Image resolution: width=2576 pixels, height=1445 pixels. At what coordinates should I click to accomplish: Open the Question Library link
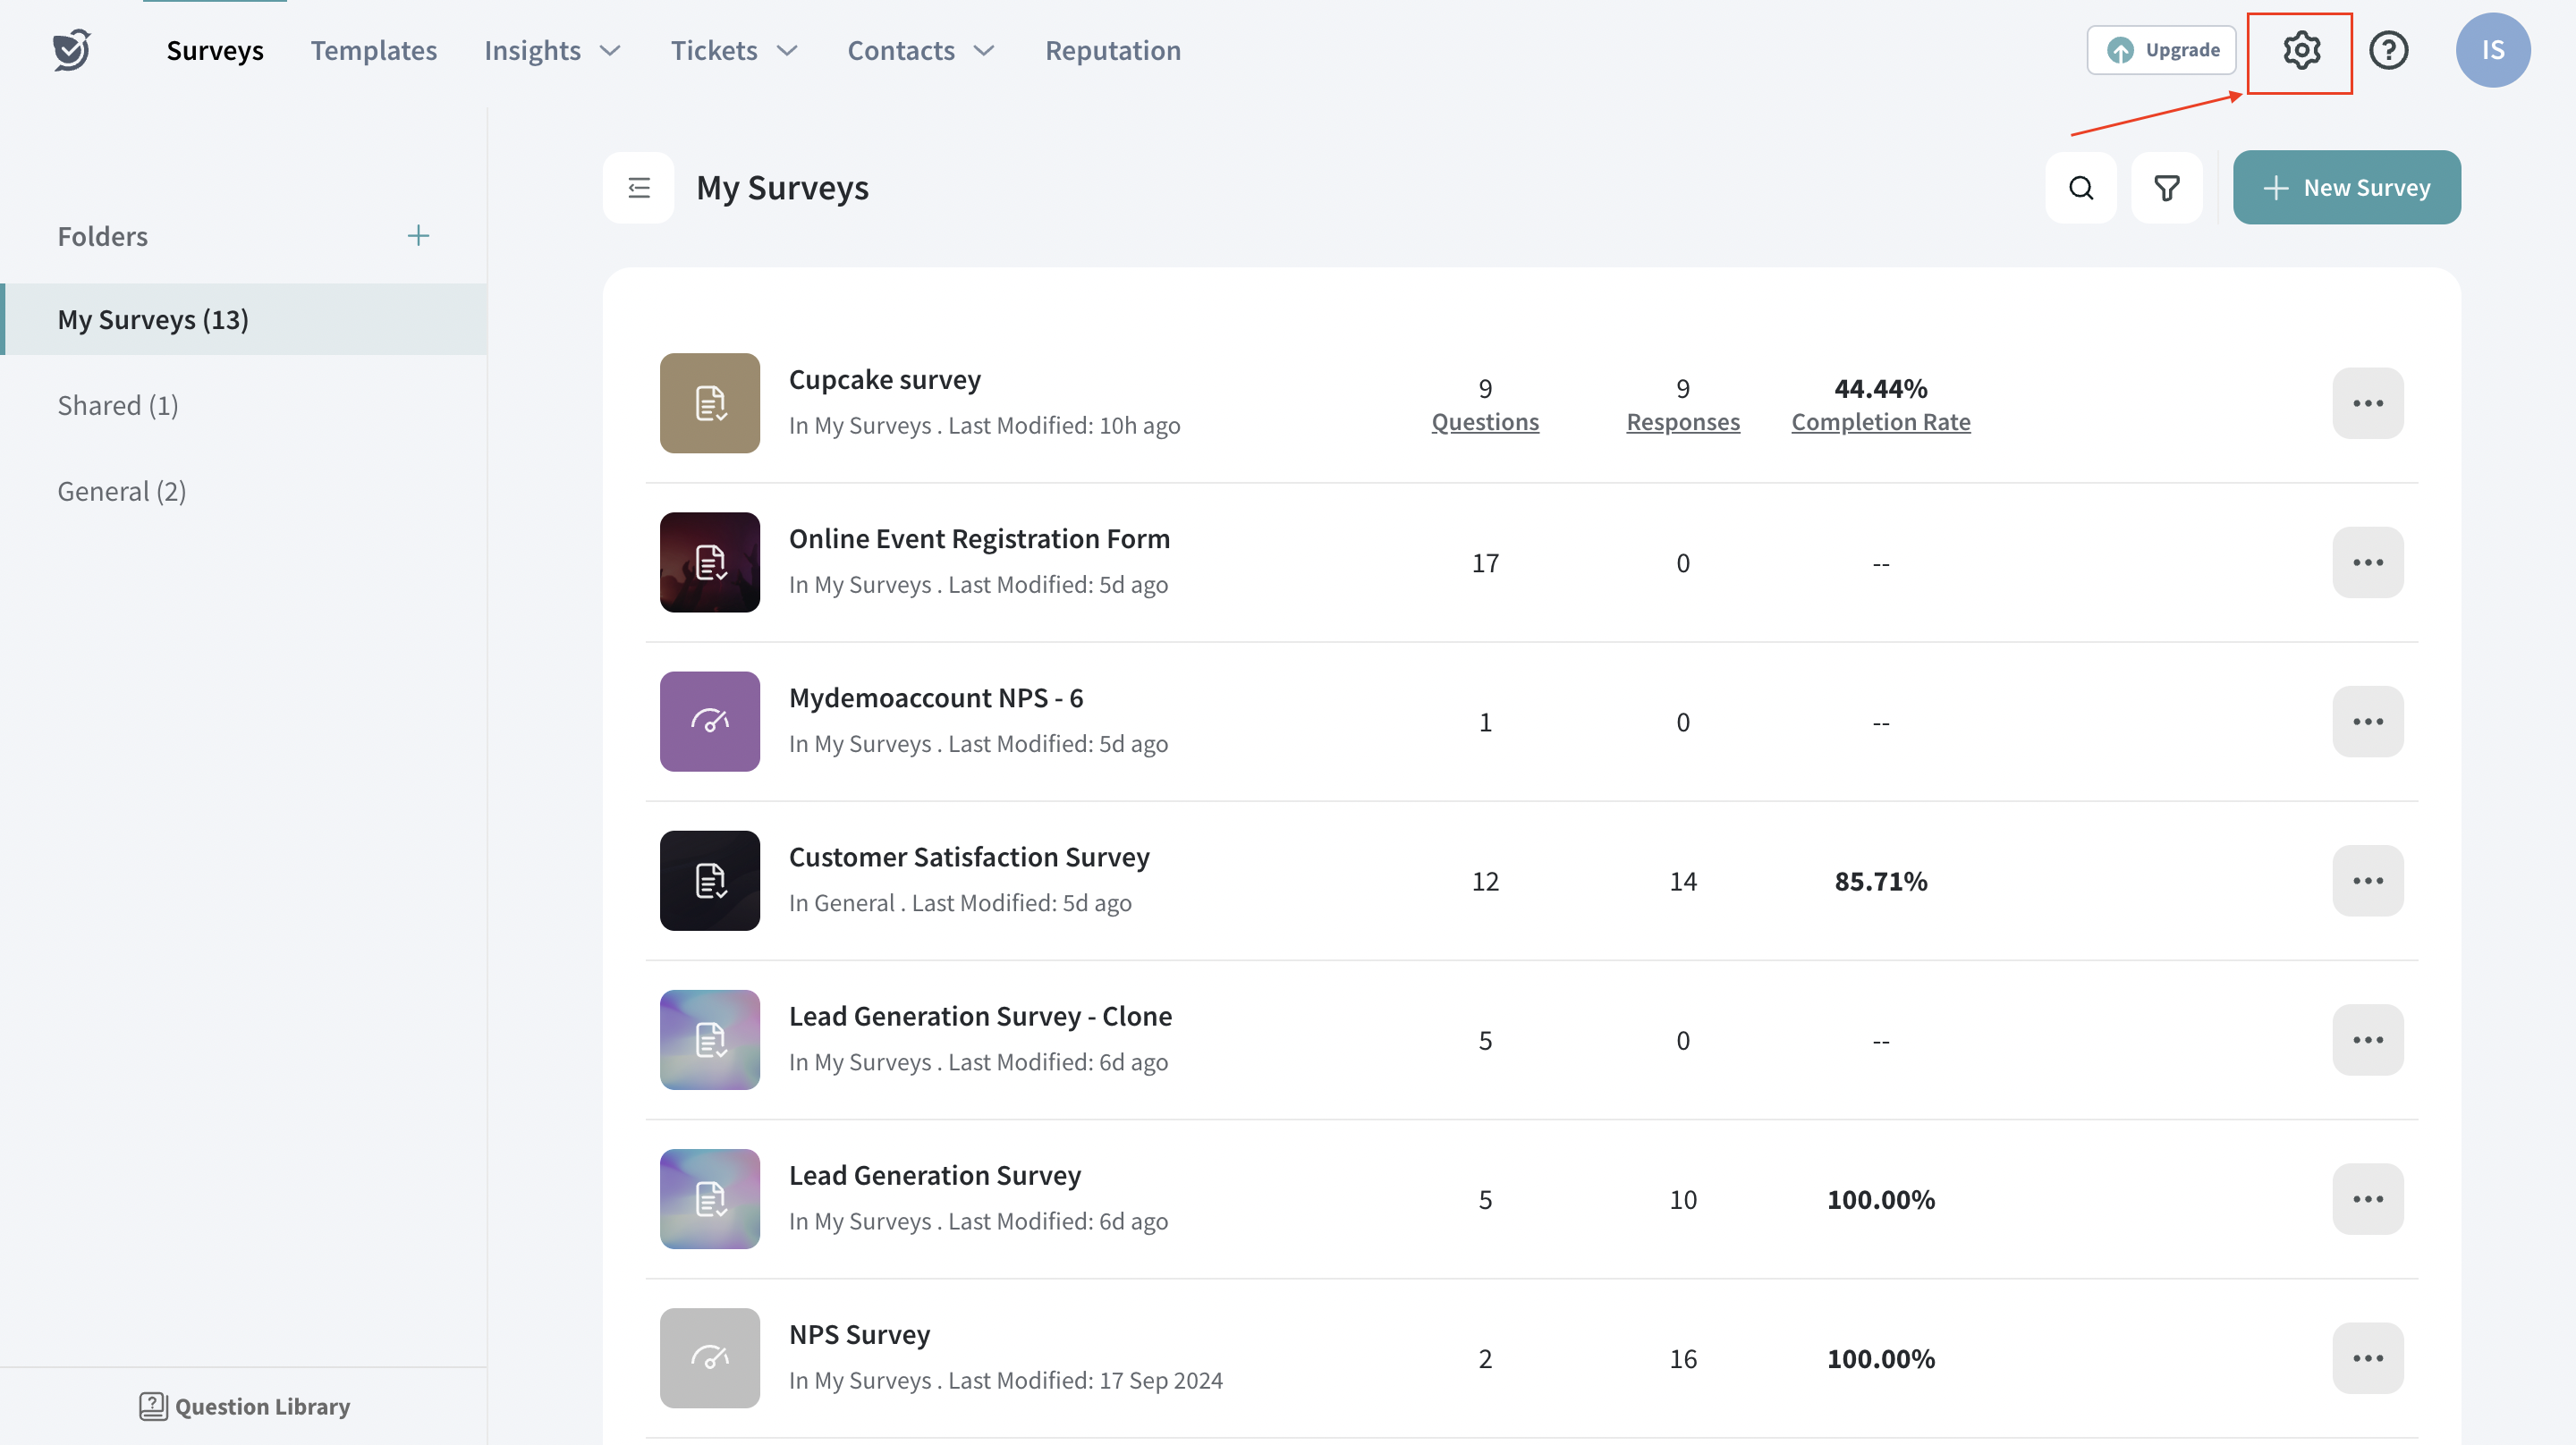245,1406
